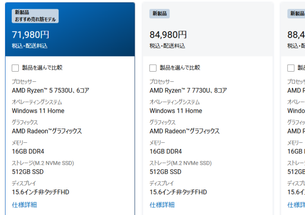Click the メモリー label on 84,980円 card

[157, 143]
